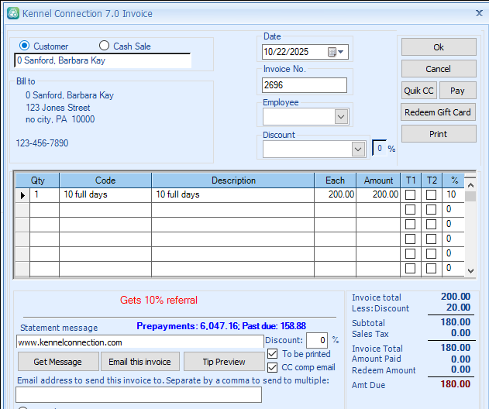Toggle the CC comp email checkbox

(272, 367)
